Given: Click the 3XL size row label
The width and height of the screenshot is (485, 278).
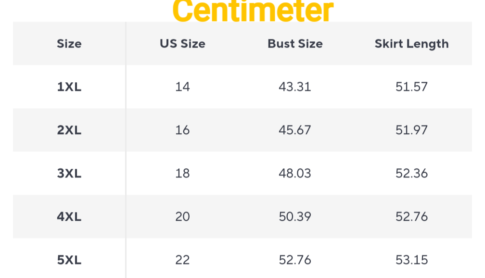Looking at the screenshot, I should coord(69,174).
